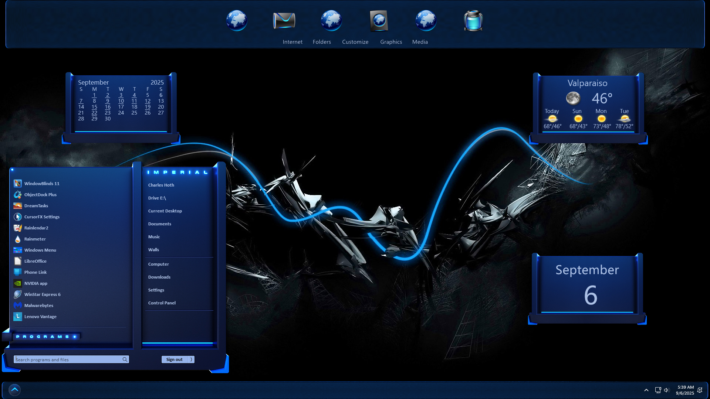
Task: Open WindowBlinds 11 from the start menu
Action: click(x=41, y=184)
